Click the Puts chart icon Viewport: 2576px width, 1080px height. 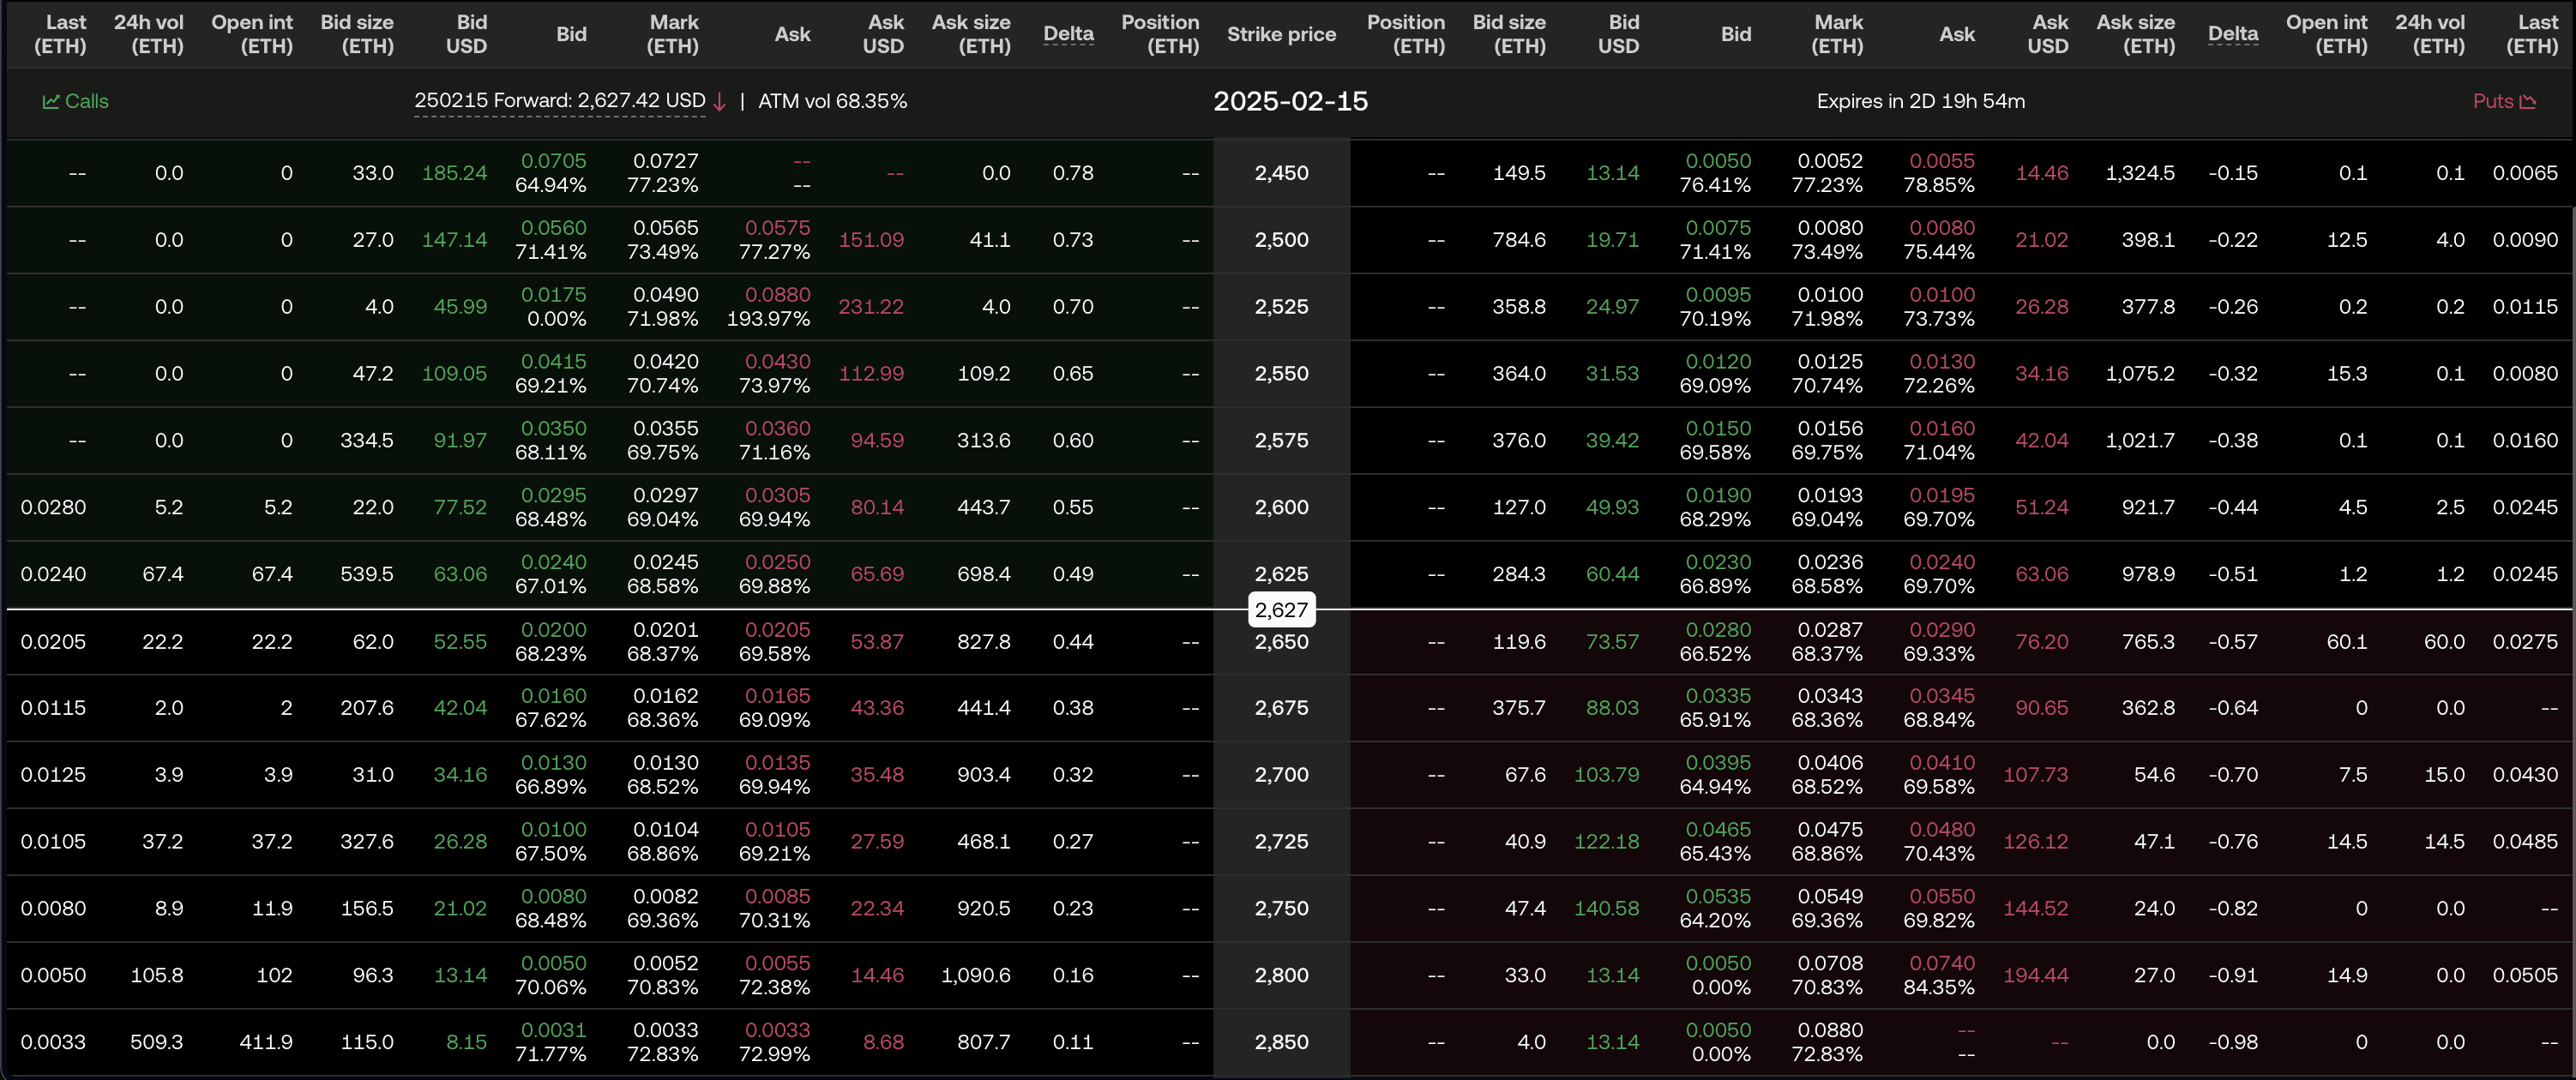2529,101
